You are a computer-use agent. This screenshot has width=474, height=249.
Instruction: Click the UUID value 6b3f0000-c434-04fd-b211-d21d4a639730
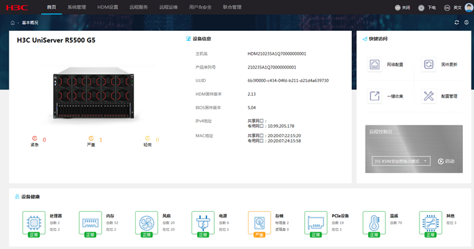pyautogui.click(x=287, y=80)
